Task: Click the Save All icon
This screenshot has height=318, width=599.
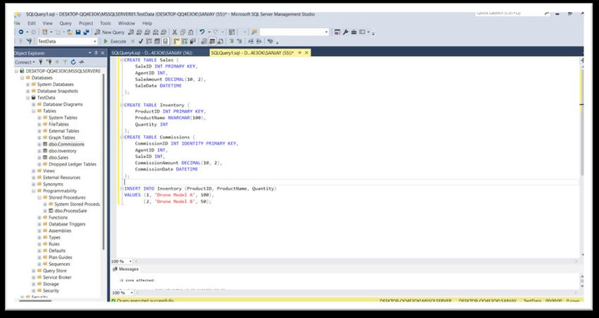Action: click(x=87, y=32)
